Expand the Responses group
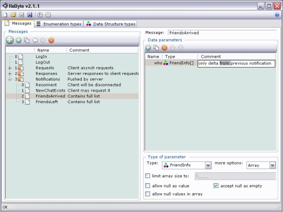 point(10,74)
